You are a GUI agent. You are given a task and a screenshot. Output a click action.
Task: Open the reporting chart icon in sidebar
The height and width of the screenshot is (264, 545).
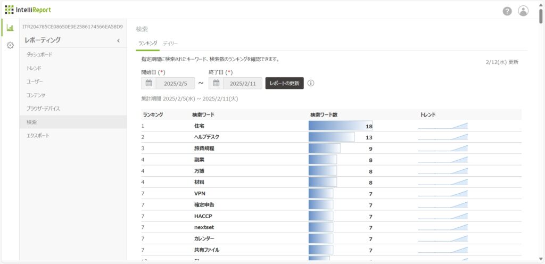click(x=10, y=28)
